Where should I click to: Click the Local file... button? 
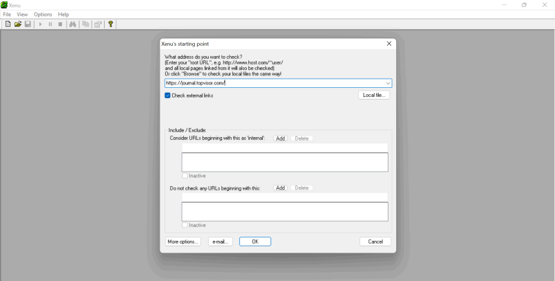pyautogui.click(x=374, y=96)
